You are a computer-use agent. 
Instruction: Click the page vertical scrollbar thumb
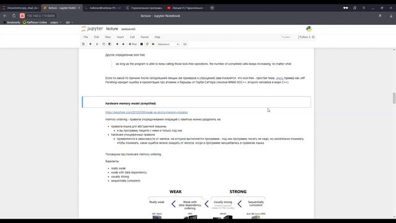394,98
